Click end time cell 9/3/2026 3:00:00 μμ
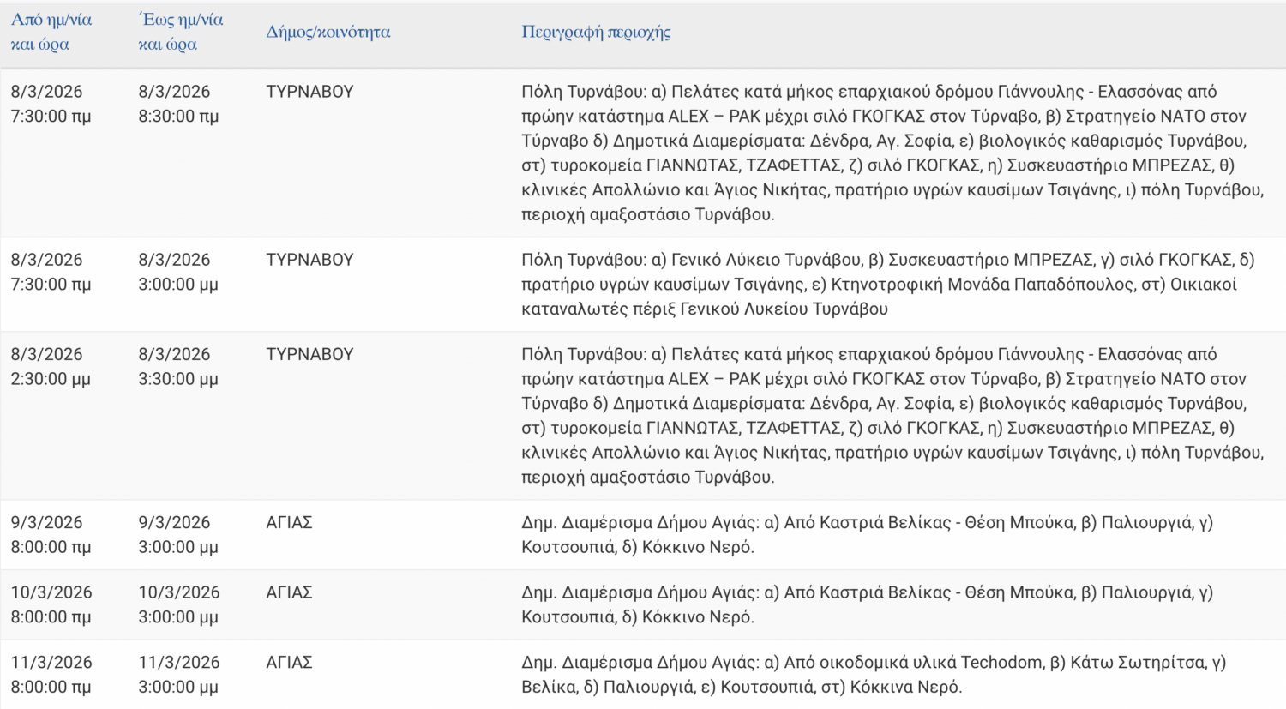 click(x=178, y=534)
